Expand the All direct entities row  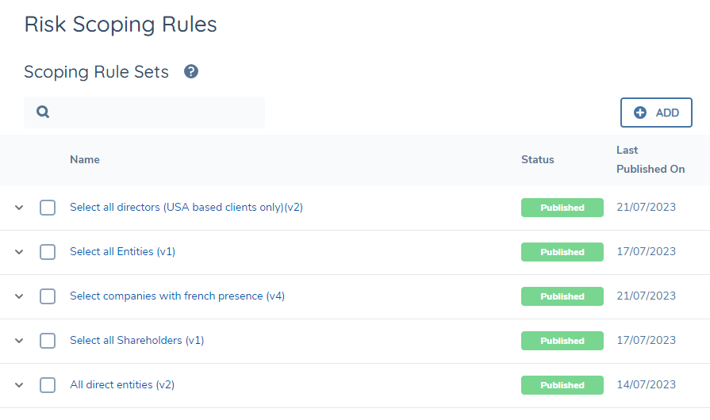(20, 385)
